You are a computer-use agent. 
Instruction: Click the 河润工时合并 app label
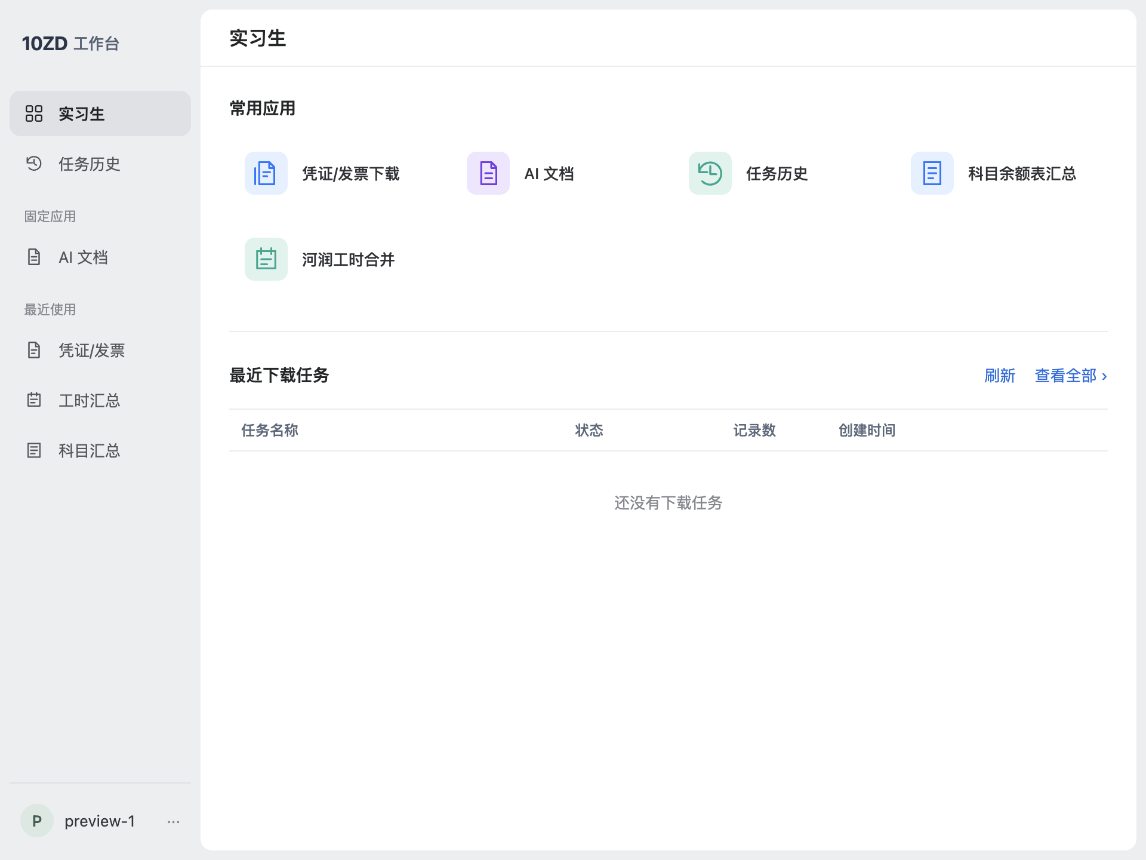[x=349, y=260]
